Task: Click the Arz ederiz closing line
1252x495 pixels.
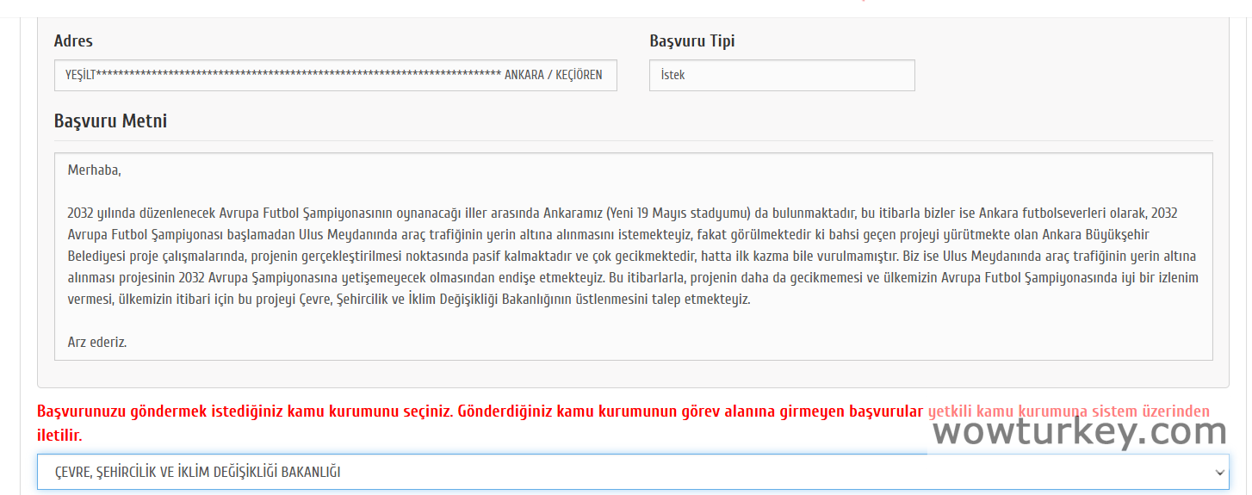Action: [97, 342]
